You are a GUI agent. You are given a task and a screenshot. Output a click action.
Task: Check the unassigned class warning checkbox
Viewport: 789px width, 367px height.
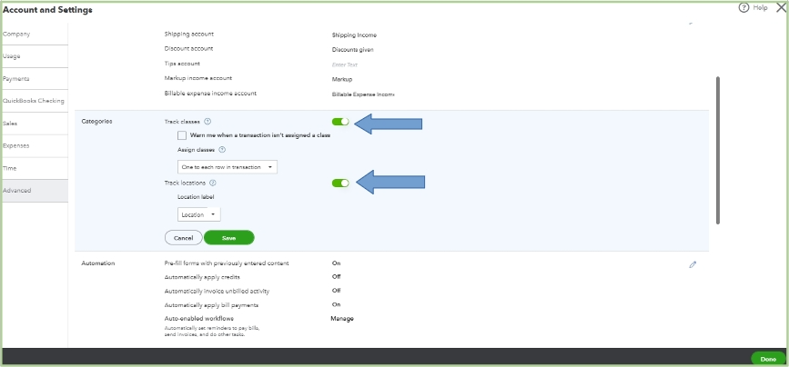pyautogui.click(x=183, y=135)
